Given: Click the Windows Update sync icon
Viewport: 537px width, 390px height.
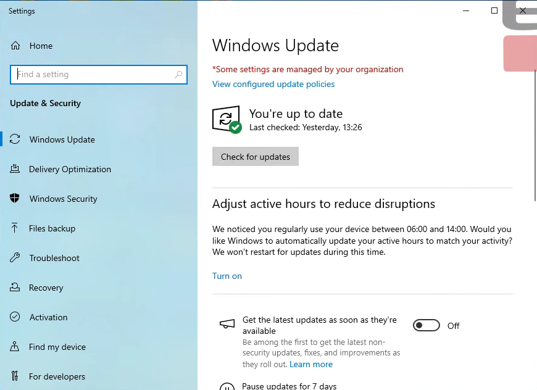Looking at the screenshot, I should (x=15, y=139).
